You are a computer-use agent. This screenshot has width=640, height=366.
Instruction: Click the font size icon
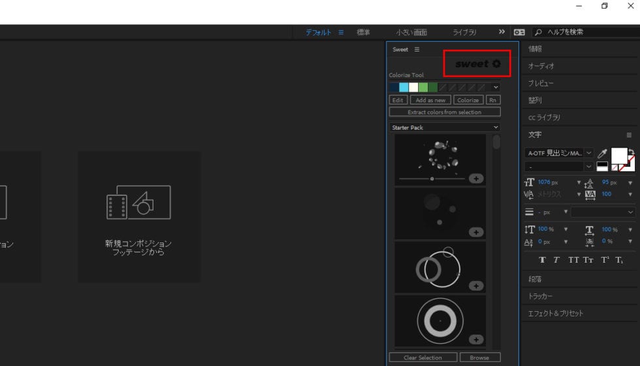530,182
